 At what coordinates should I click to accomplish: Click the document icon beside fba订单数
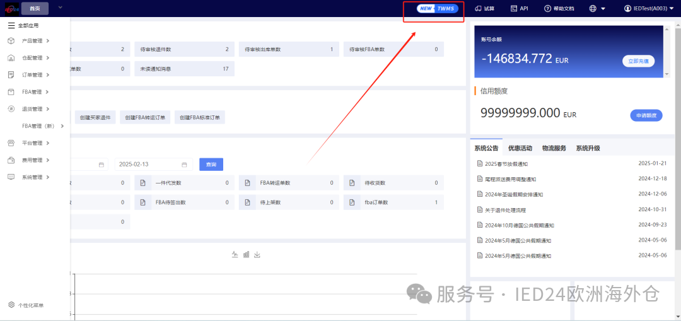pos(352,202)
